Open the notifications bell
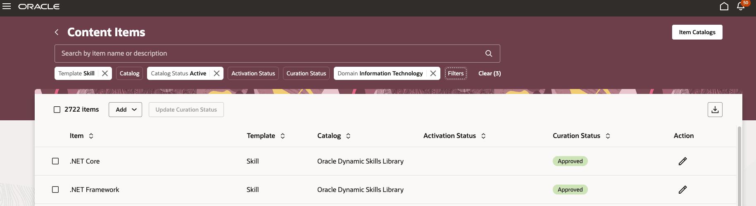This screenshot has width=756, height=206. (741, 7)
